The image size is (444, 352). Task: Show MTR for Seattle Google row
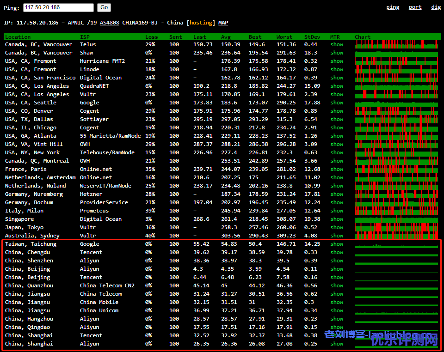point(337,103)
